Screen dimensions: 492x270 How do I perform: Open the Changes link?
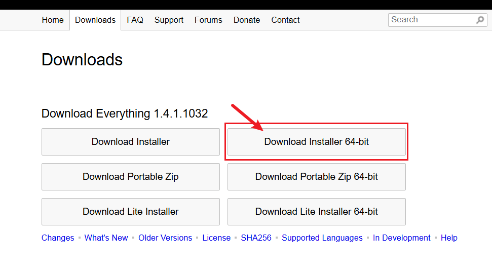[58, 238]
